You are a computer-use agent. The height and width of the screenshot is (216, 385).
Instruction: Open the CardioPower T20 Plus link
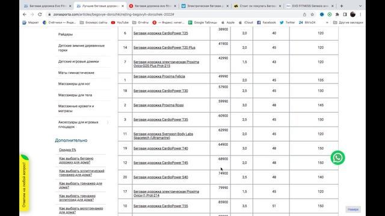[x=164, y=47]
